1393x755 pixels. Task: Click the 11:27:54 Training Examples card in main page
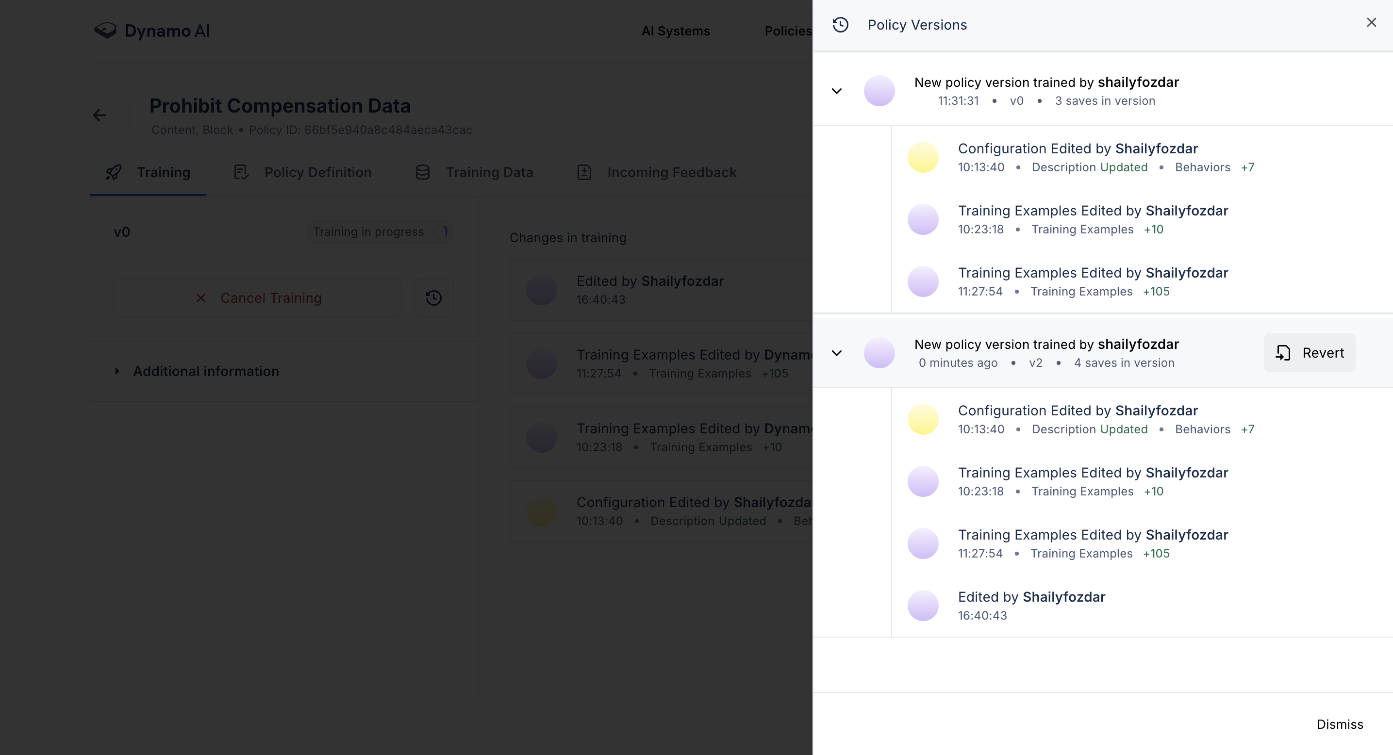click(x=661, y=364)
